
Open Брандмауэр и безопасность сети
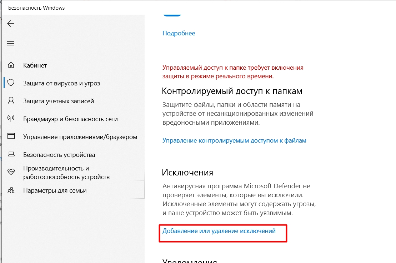70,119
